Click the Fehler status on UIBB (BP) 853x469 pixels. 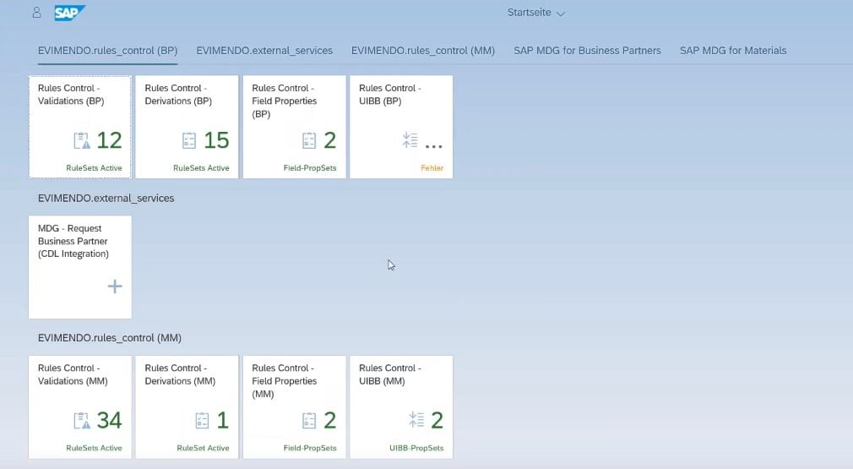point(432,168)
